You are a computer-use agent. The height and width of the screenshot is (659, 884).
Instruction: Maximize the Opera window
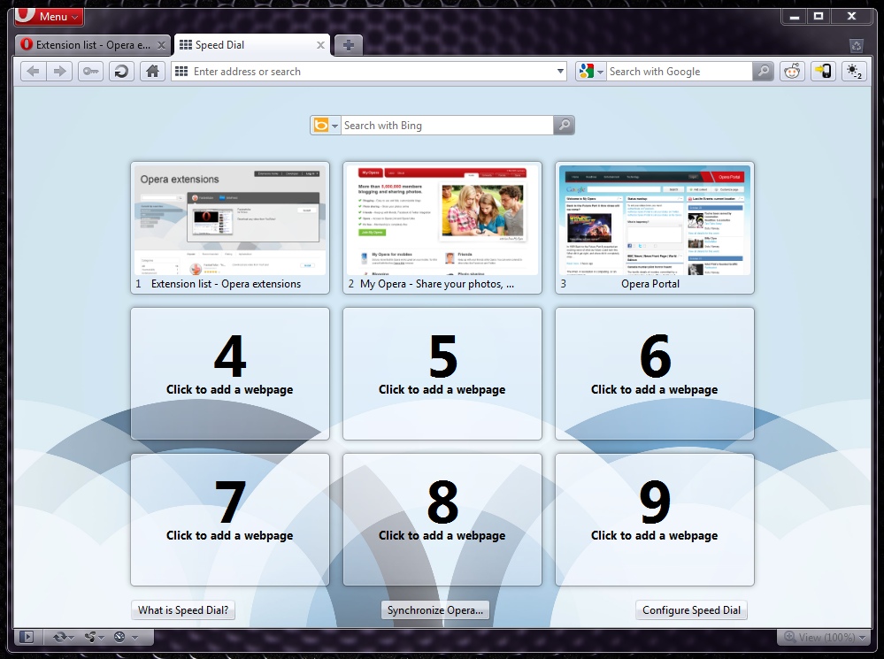coord(819,16)
